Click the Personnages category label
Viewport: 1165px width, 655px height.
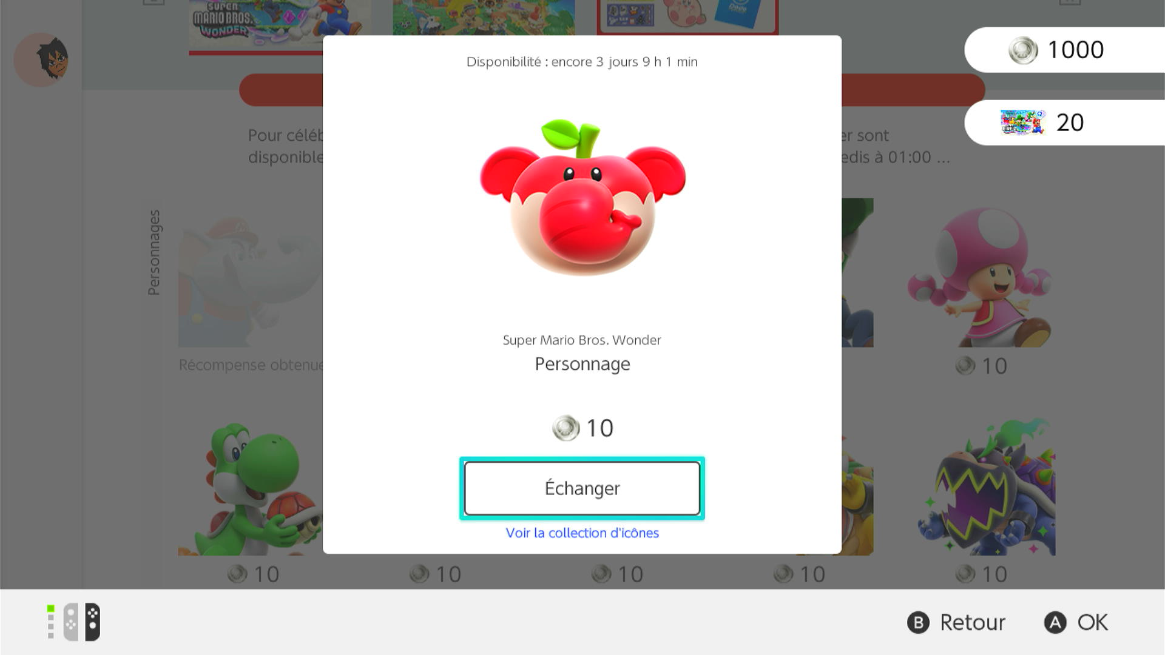click(154, 252)
